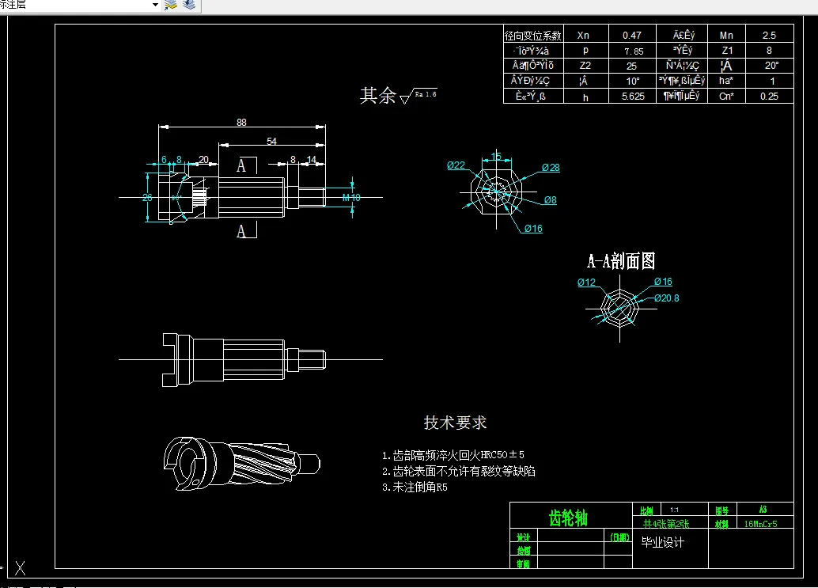Image resolution: width=818 pixels, height=588 pixels.
Task: Select the 0.25 clearance value cell
Action: [x=769, y=97]
